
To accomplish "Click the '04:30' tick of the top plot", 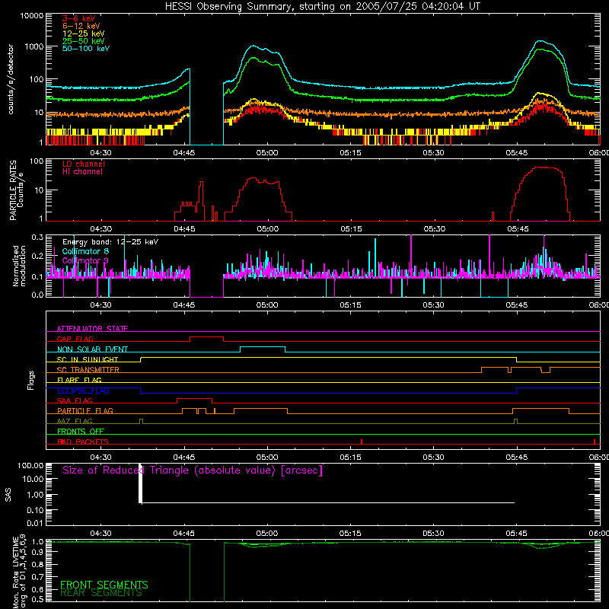I will (x=101, y=153).
